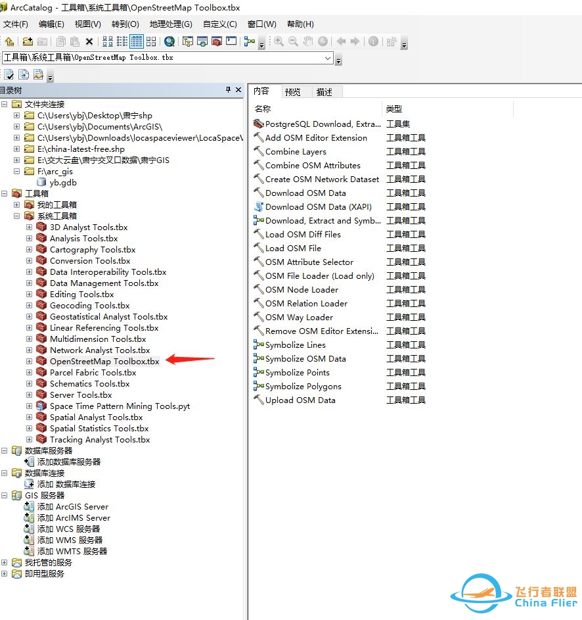Select Symbolize OSM Data tool
Image resolution: width=582 pixels, height=620 pixels.
tap(305, 358)
